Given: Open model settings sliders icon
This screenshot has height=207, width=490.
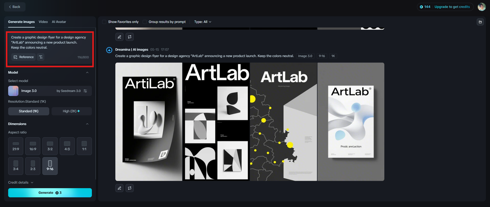Looking at the screenshot, I should (85, 91).
